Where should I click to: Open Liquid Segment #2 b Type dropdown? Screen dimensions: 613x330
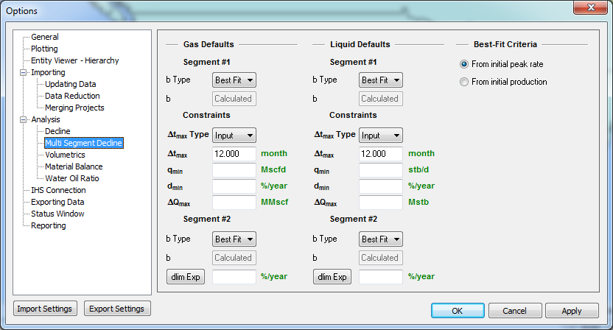[x=380, y=239]
